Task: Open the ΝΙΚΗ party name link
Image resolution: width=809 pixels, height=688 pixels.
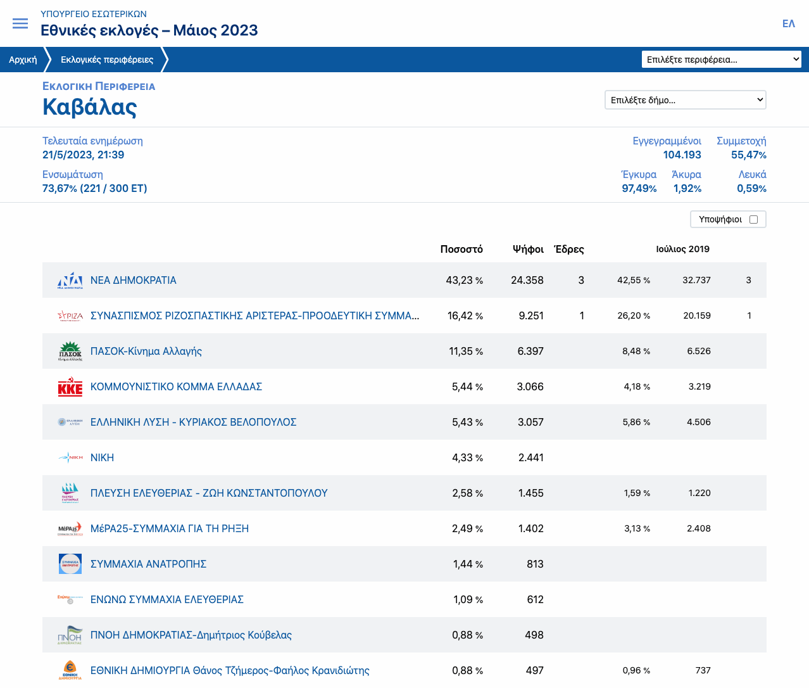Action: 102,457
